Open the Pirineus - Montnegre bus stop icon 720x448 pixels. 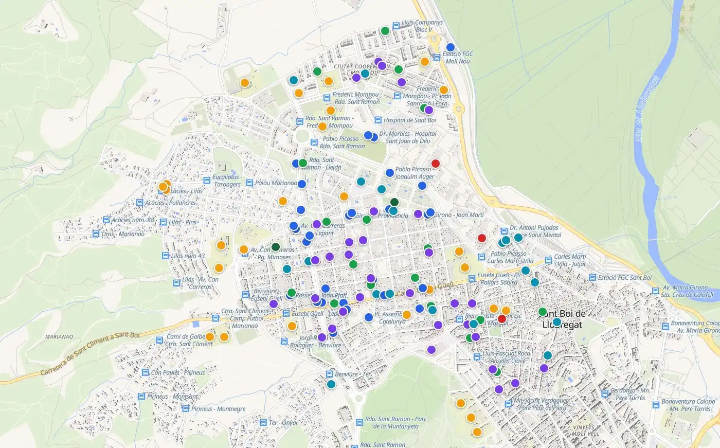[186, 409]
